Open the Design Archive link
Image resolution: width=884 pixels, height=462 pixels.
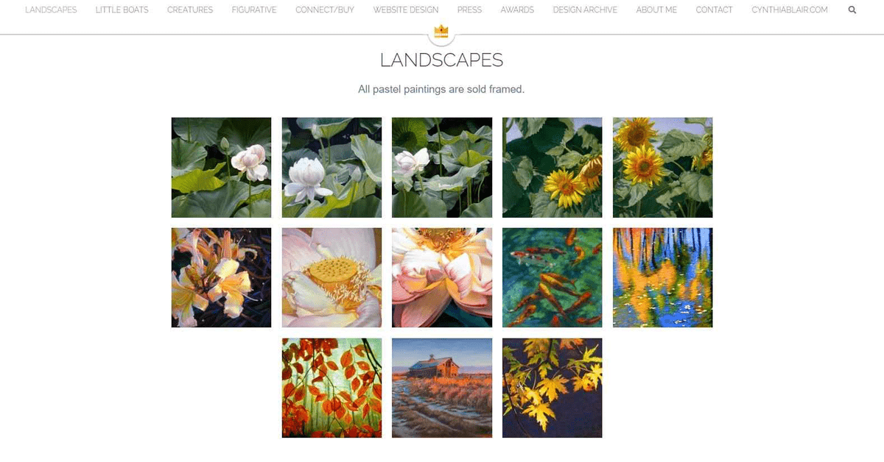(585, 10)
